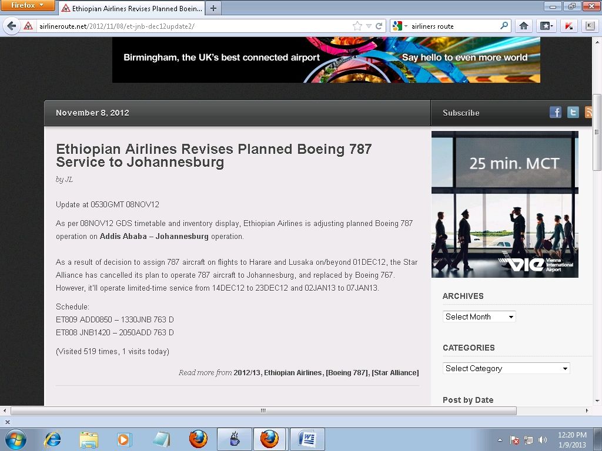Expand the Archives Select Month dropdown
The height and width of the screenshot is (451, 602).
pos(479,317)
